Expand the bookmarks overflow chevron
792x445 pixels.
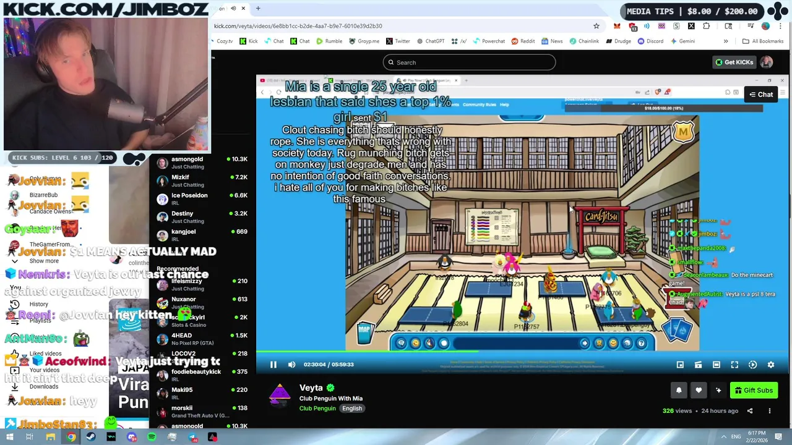726,41
